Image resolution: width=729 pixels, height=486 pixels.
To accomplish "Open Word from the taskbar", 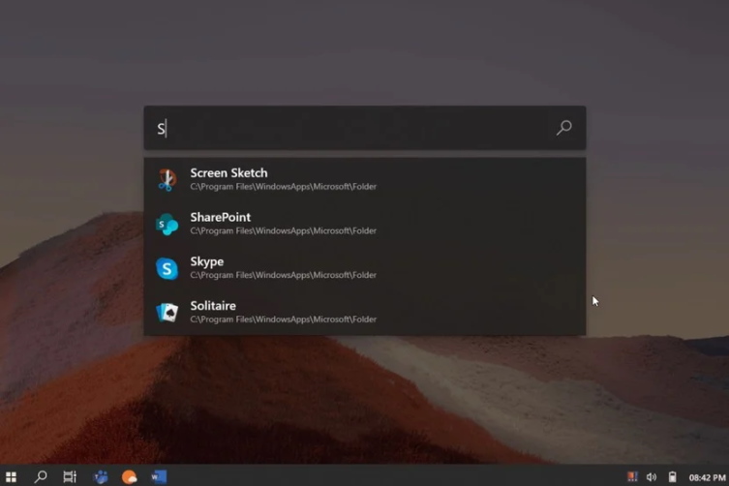I will tap(159, 476).
